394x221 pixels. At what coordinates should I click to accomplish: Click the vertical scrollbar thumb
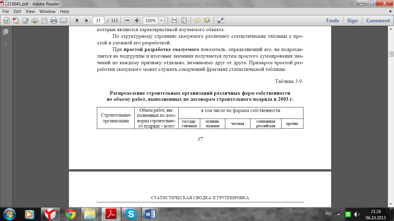pos(391,54)
